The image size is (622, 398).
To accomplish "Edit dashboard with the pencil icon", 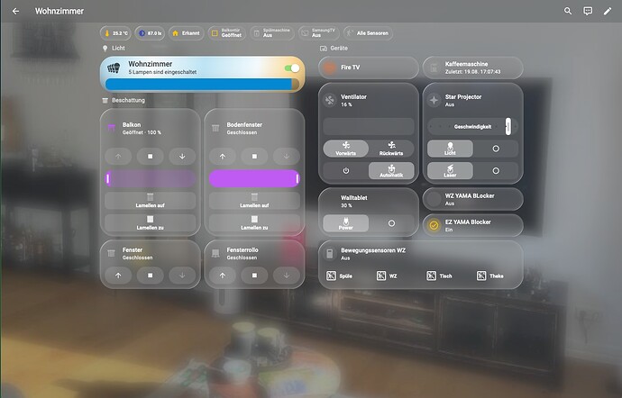I will [x=608, y=11].
